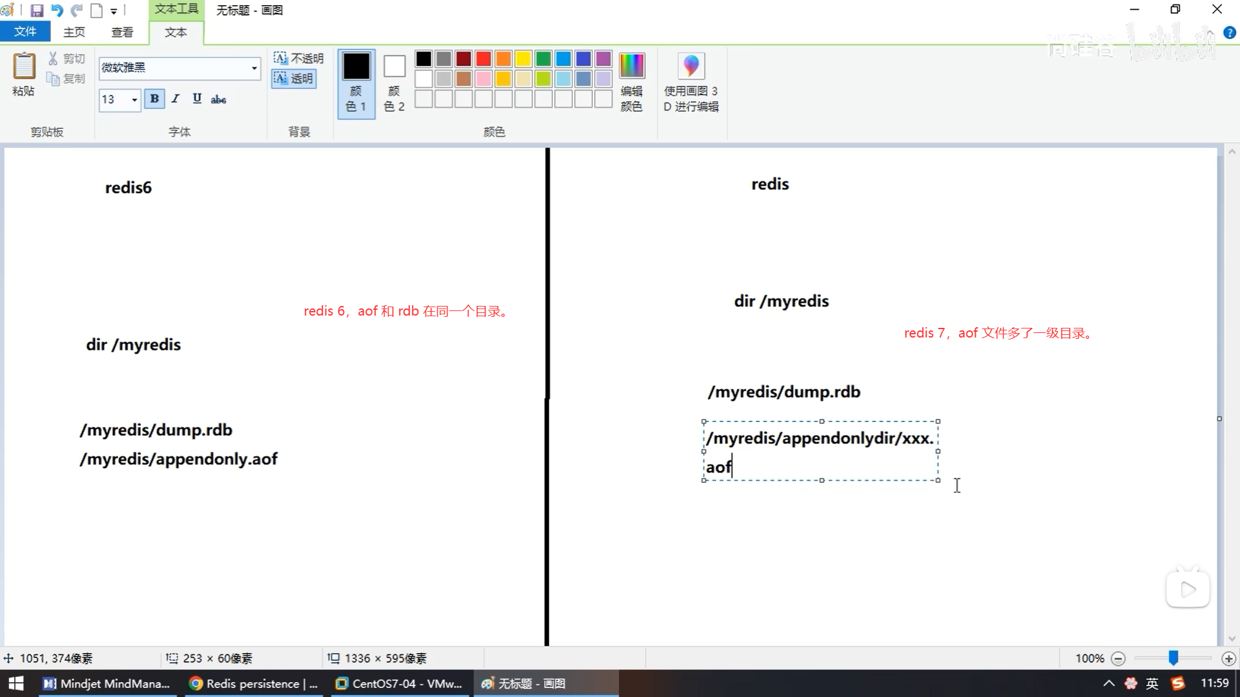
Task: Open the font size dropdown
Action: 134,100
